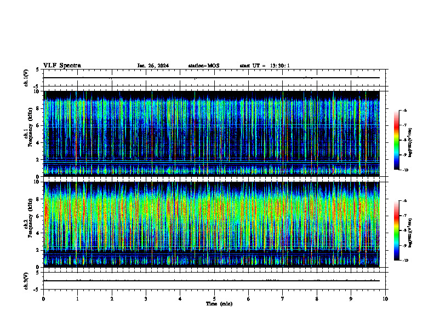Click time axis tick label "8"

317,299
